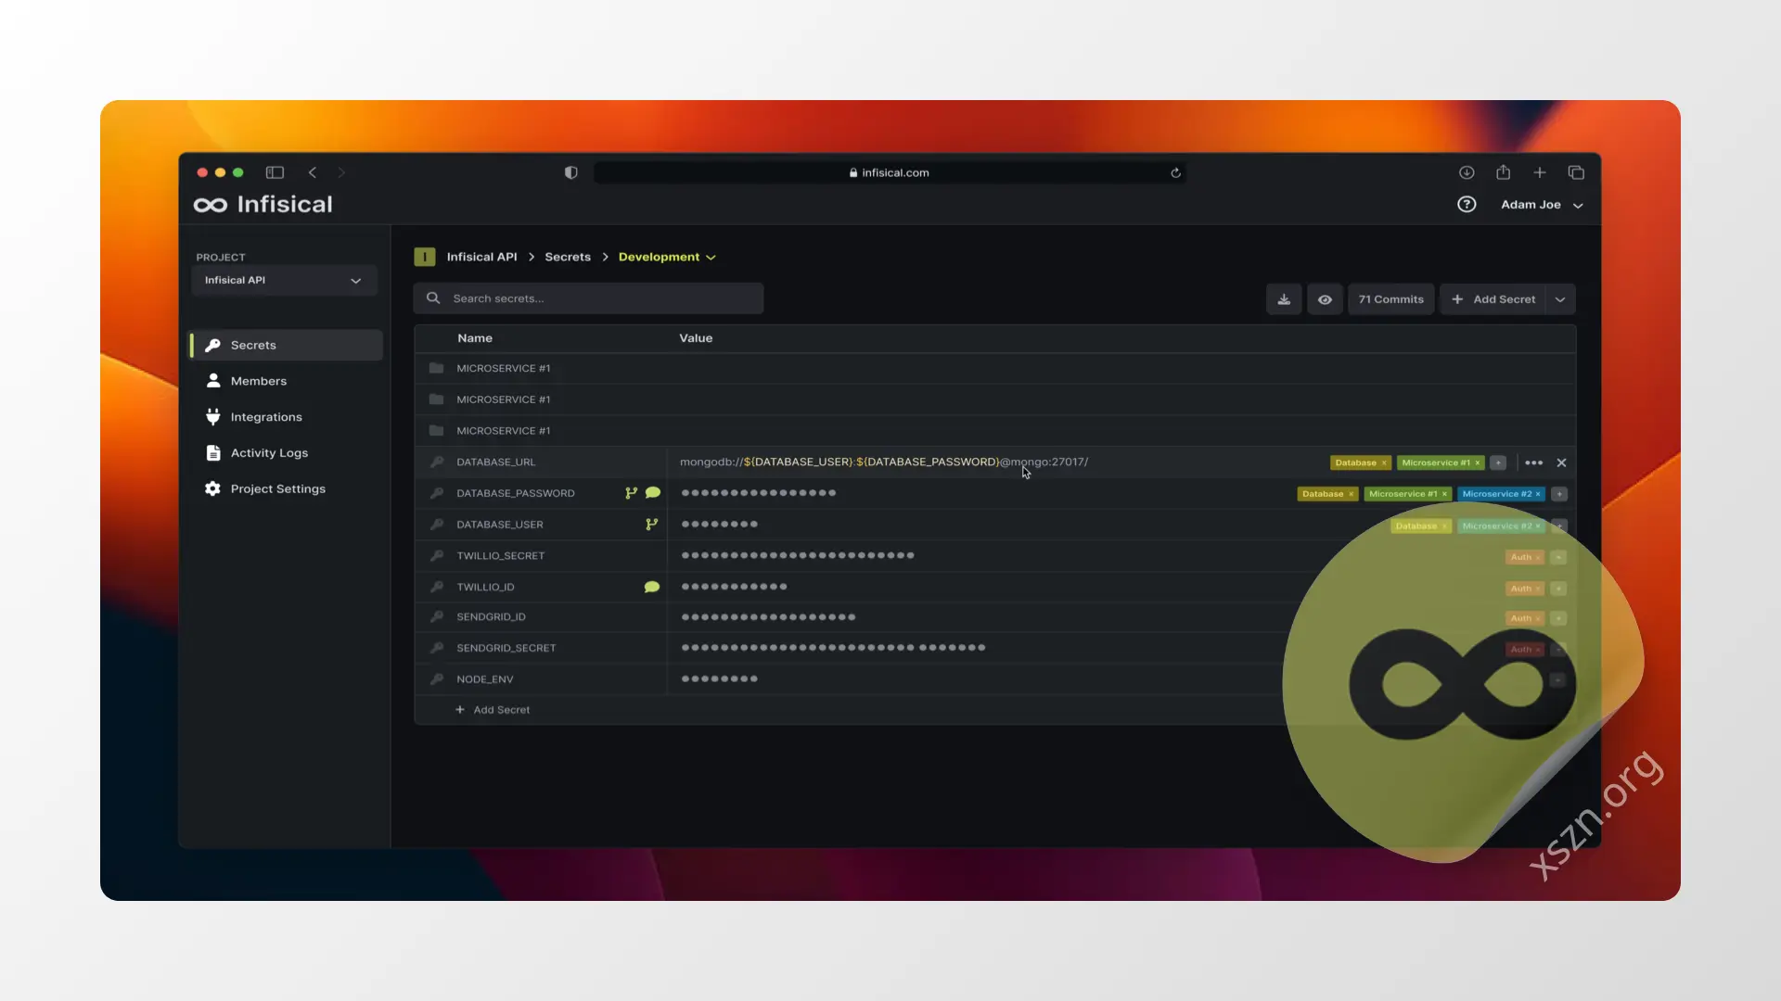Image resolution: width=1781 pixels, height=1001 pixels.
Task: Click the X at end of DATABASE_URL row
Action: [1561, 462]
